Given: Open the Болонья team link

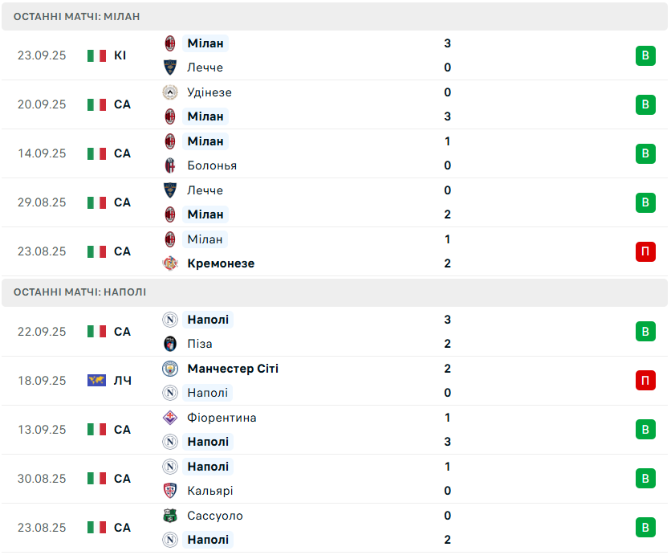Looking at the screenshot, I should click(x=211, y=165).
